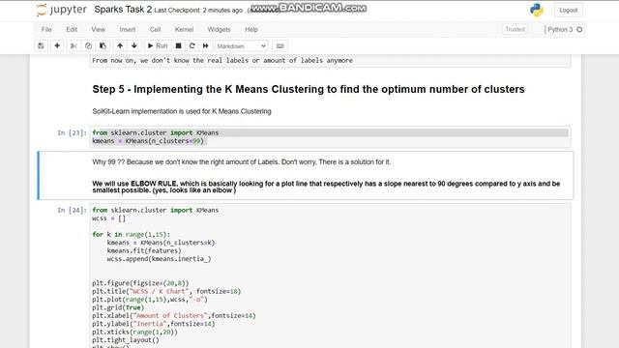Paste cells below icon
The height and width of the screenshot is (348, 619).
coord(103,45)
